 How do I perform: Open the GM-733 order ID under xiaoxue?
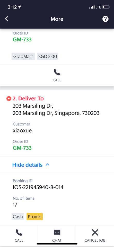click(x=22, y=148)
